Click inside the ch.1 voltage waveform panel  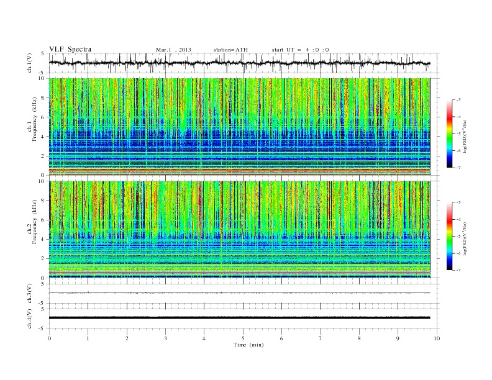pos(244,63)
